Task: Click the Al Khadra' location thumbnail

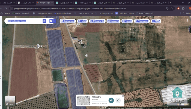Action: (83, 100)
